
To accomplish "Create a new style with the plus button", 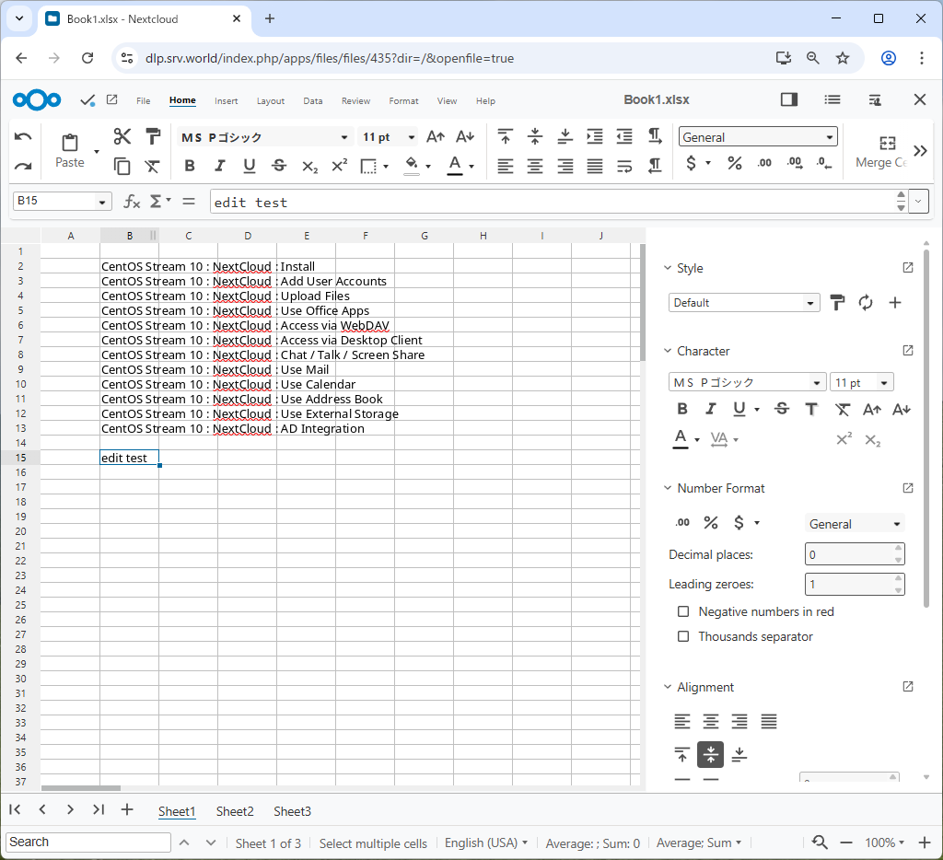I will pyautogui.click(x=894, y=302).
